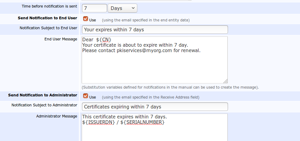The image size is (300, 141).
Task: Click the 'Send Notification to End User' heading
Action: click(47, 18)
